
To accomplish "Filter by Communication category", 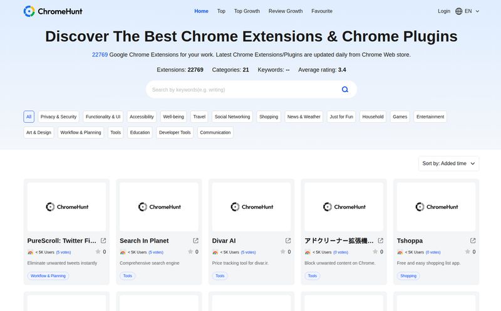I will click(x=215, y=132).
